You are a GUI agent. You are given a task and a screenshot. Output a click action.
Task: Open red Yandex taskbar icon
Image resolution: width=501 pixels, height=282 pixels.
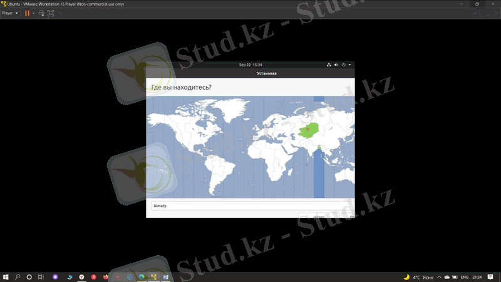click(93, 277)
